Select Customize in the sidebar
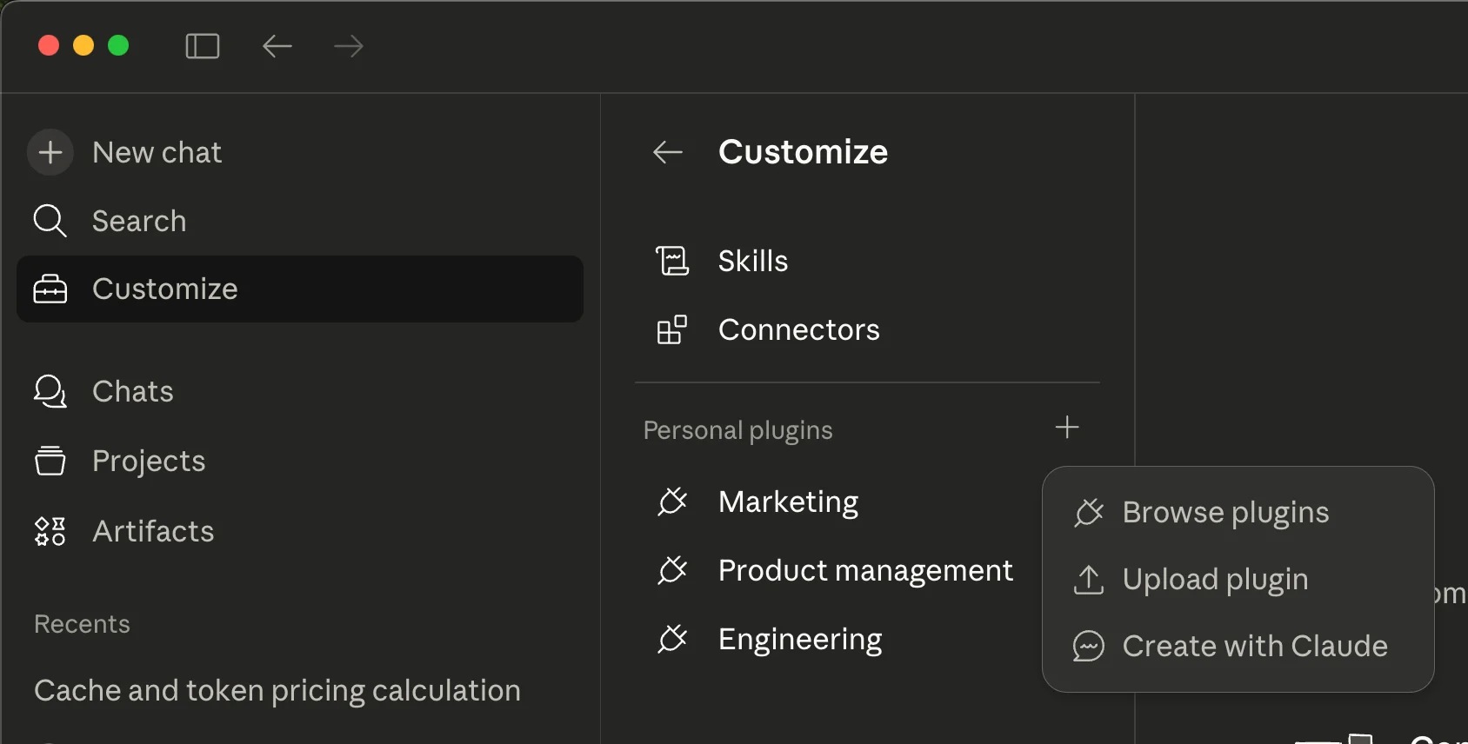Image resolution: width=1468 pixels, height=744 pixels. click(x=300, y=289)
